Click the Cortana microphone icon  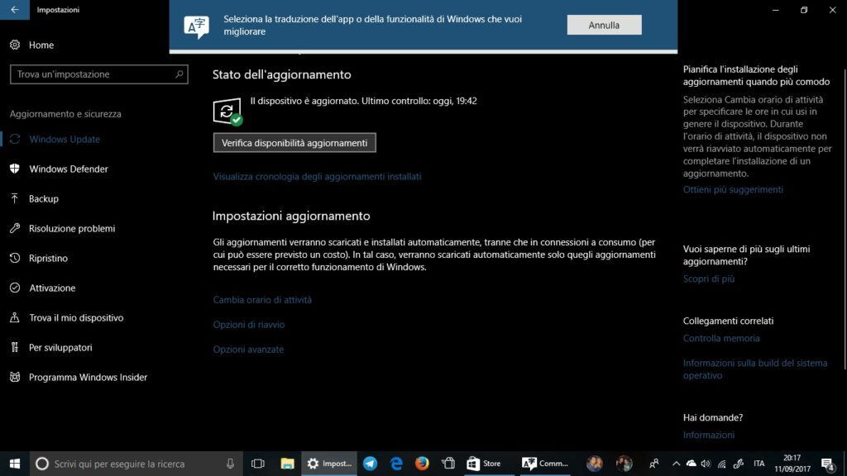(230, 464)
